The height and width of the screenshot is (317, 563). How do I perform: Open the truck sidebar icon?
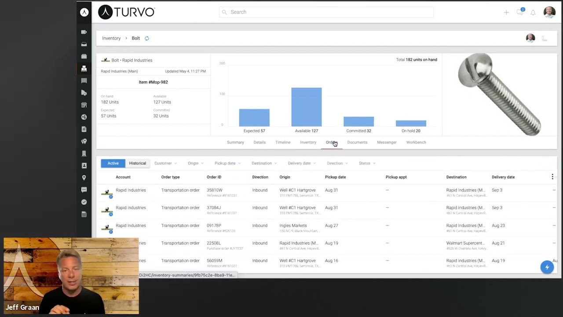point(84,93)
